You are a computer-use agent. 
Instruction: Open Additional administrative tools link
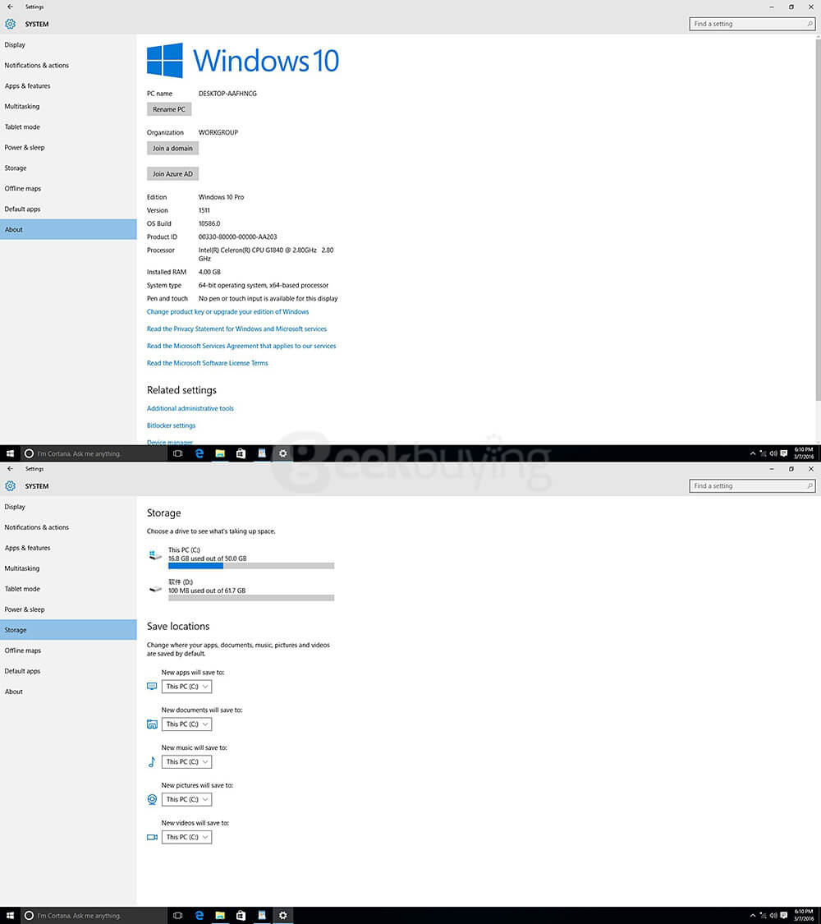point(190,408)
